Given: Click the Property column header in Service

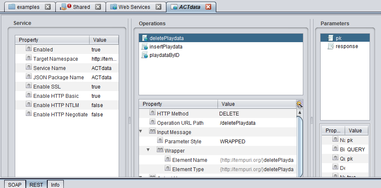Looking at the screenshot, I should [x=52, y=40].
